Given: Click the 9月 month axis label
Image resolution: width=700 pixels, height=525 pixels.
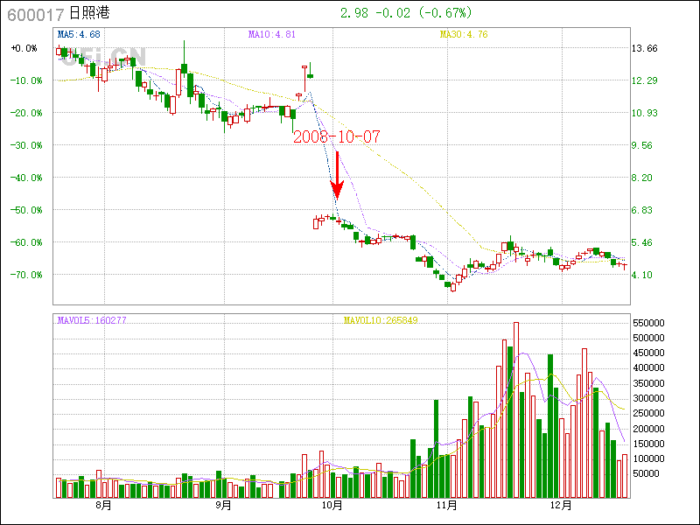Looking at the screenshot, I should (223, 505).
